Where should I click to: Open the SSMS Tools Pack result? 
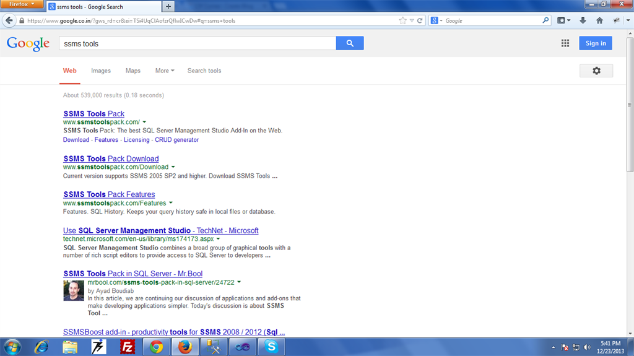pyautogui.click(x=94, y=114)
